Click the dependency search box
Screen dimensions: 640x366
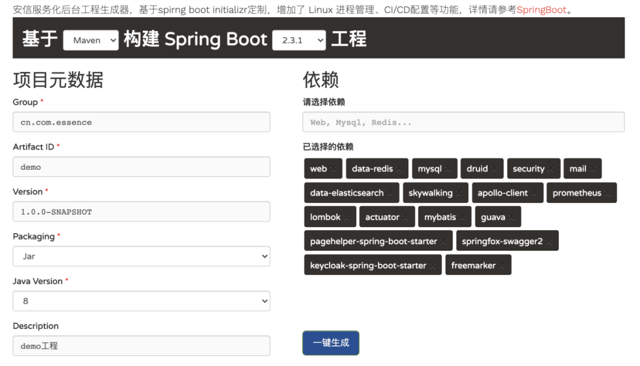click(x=463, y=122)
